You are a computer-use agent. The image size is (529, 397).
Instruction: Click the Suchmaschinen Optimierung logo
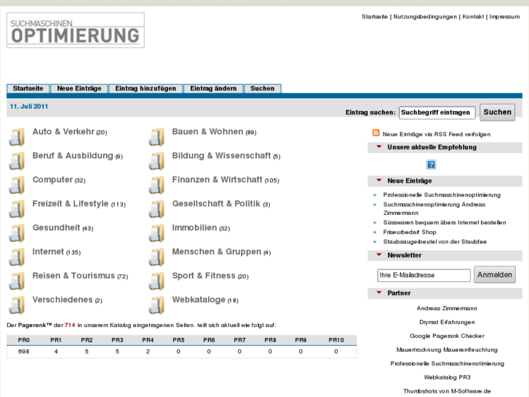[76, 31]
